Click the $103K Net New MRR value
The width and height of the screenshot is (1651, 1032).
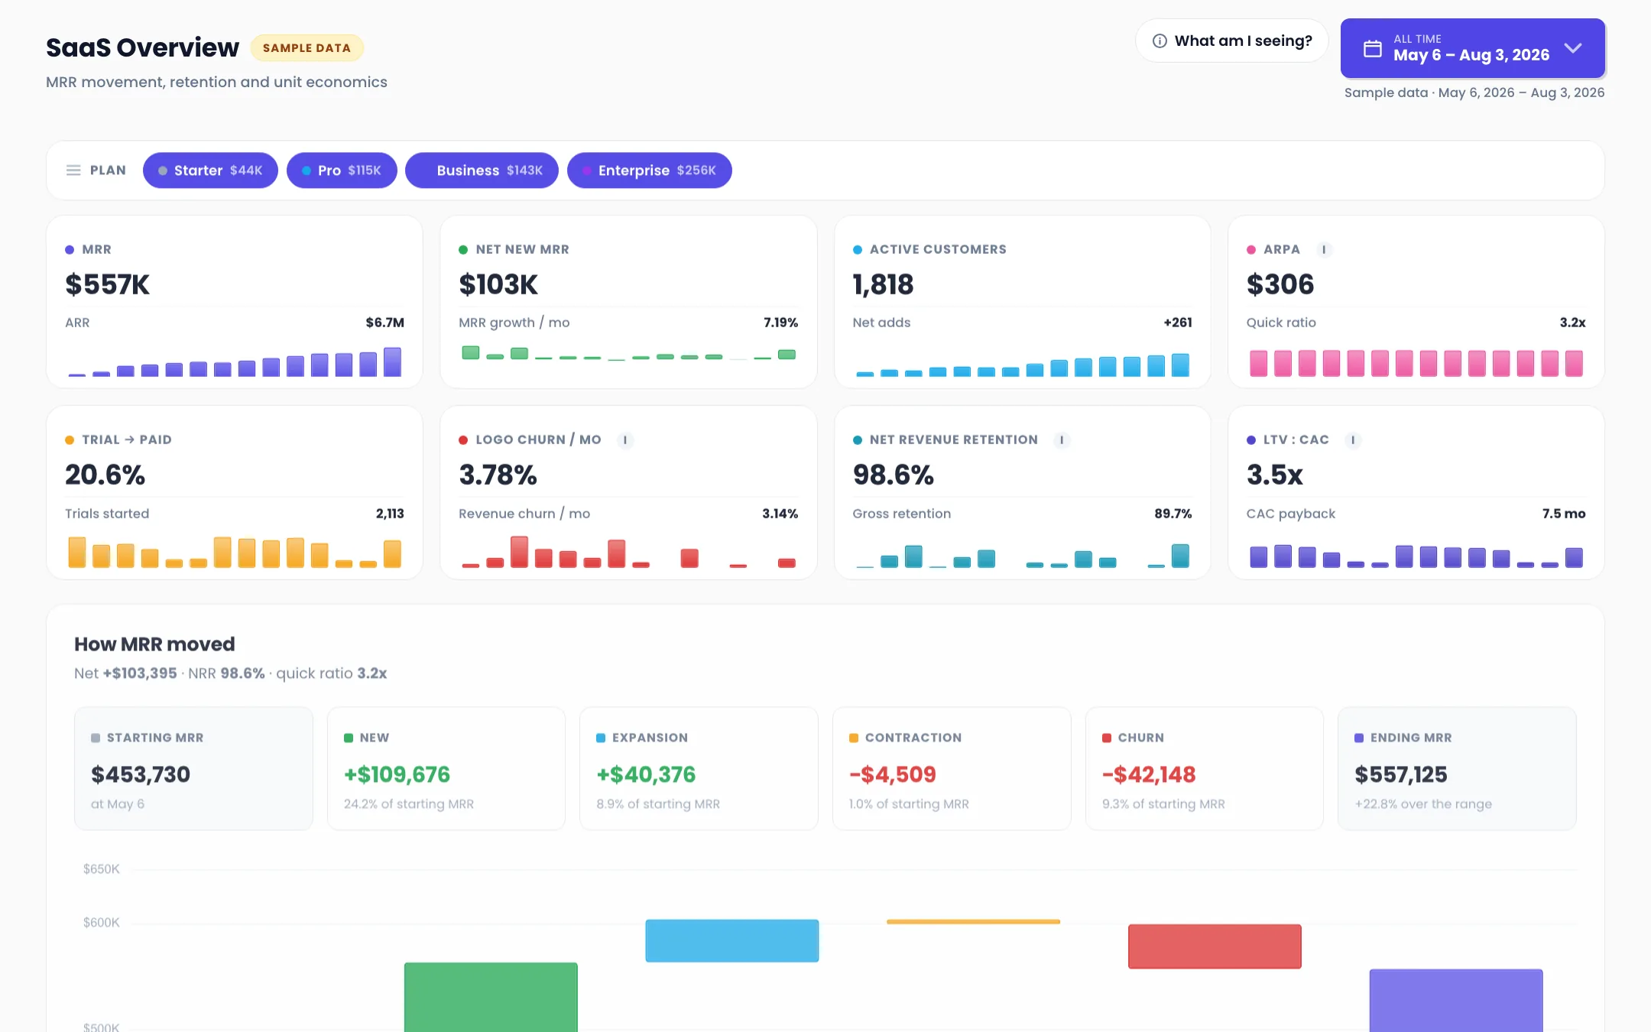click(x=498, y=284)
